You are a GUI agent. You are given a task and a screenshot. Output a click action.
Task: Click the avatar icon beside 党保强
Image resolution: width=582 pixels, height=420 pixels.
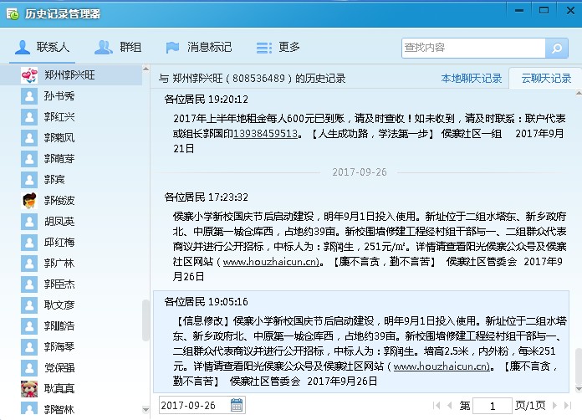(29, 367)
